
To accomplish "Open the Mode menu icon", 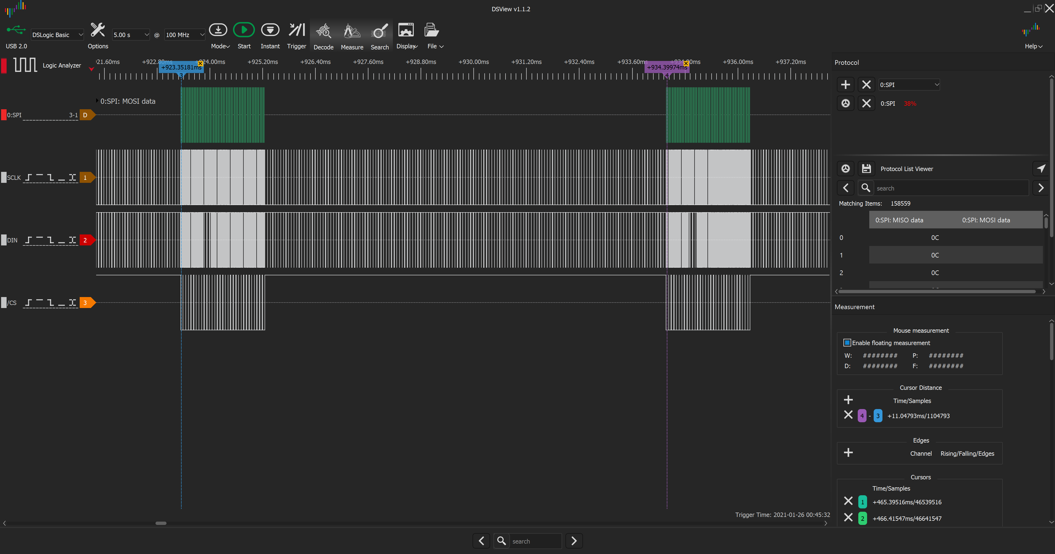I will tap(218, 30).
